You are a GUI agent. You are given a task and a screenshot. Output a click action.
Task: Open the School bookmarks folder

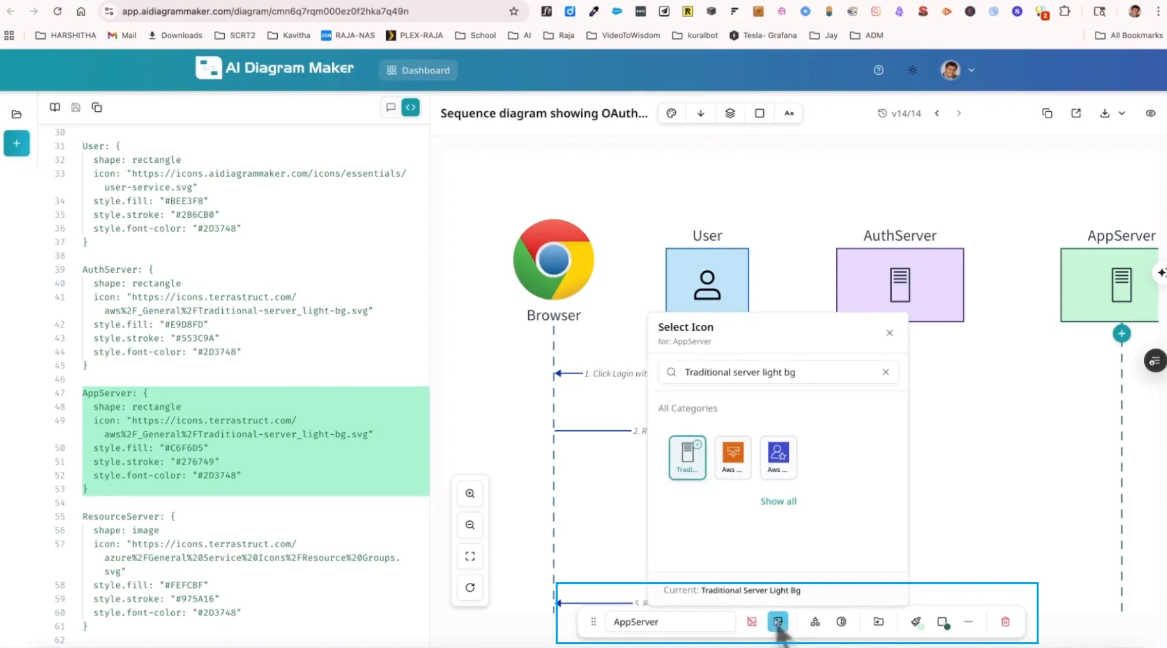coord(475,35)
